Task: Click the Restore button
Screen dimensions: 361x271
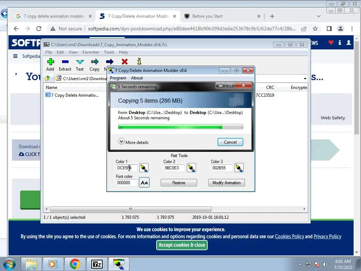Action: point(179,183)
